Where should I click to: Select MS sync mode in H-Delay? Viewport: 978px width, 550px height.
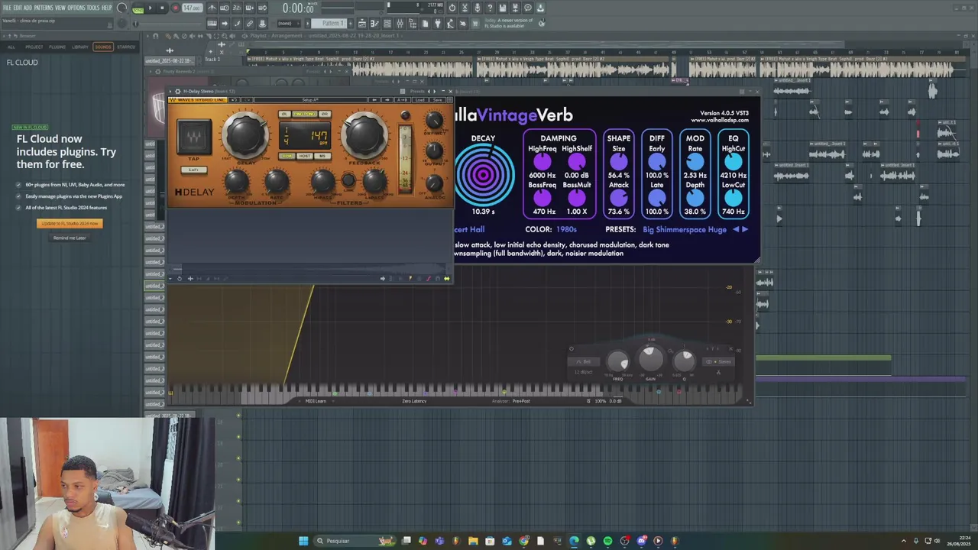click(x=322, y=157)
